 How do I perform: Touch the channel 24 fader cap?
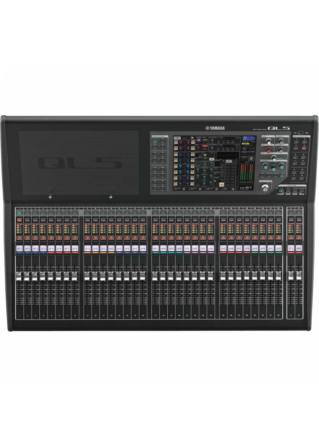tap(211, 276)
